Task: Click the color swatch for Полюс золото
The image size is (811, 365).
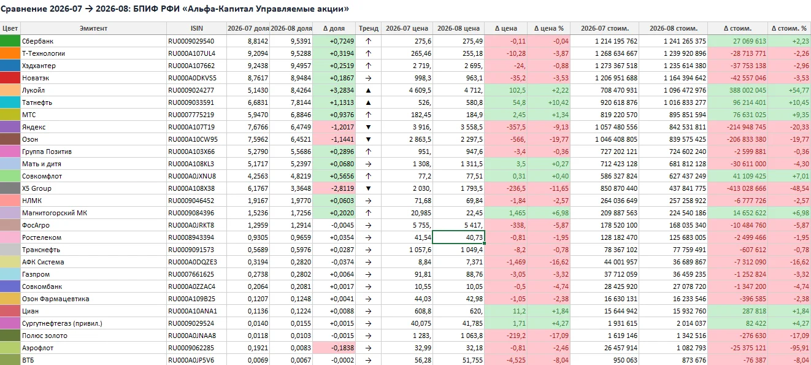Action: [10, 336]
